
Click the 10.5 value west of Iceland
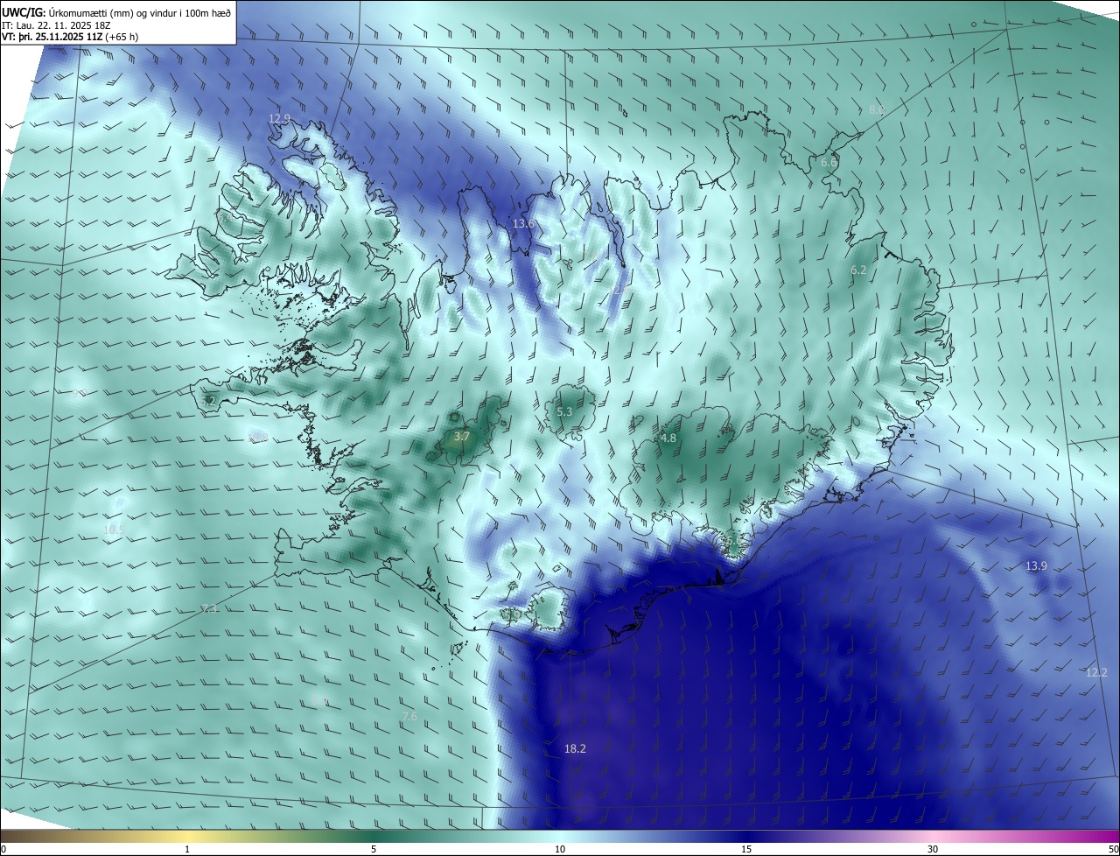(114, 530)
